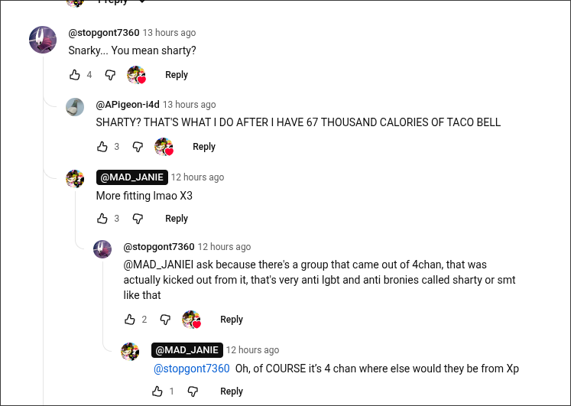Like APigeon's Taco Bell comment
The image size is (571, 406).
point(102,147)
